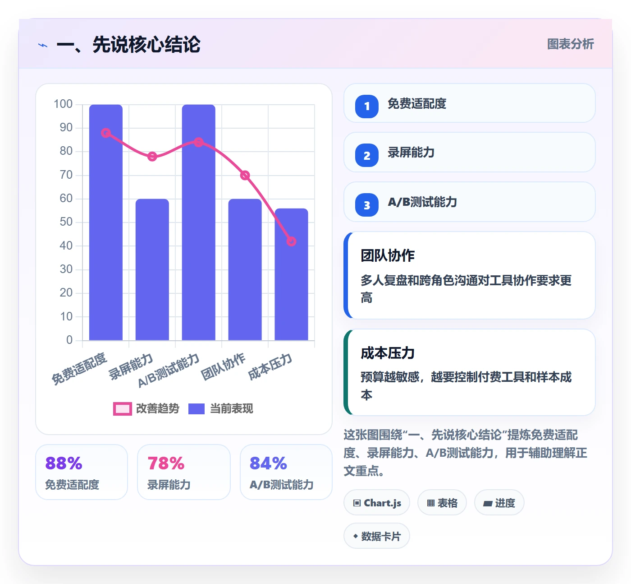The width and height of the screenshot is (631, 584).
Task: Click the trend line point at 团队协作
Action: (x=245, y=175)
